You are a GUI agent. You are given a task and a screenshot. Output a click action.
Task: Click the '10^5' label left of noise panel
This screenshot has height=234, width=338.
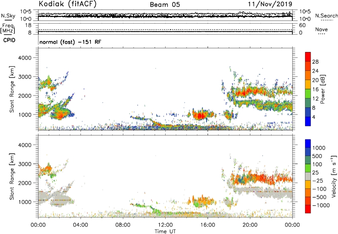(x=26, y=12)
